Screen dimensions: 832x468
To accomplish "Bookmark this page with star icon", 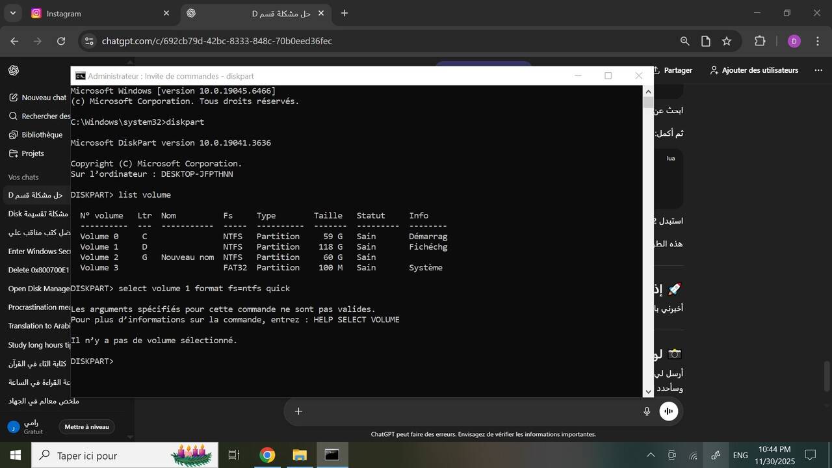I will coord(727,41).
